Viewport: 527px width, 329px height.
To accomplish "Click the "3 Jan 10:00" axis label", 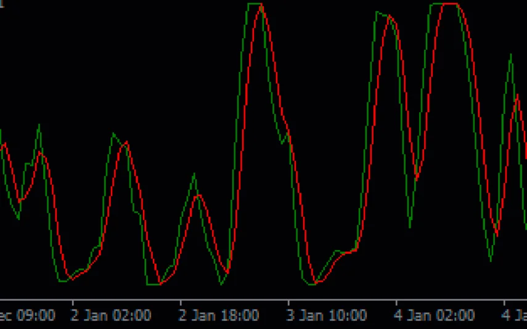I will tap(327, 316).
